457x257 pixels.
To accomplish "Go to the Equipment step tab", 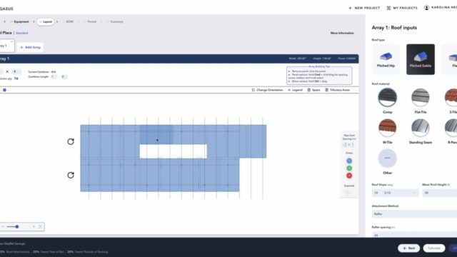I will click(20, 21).
